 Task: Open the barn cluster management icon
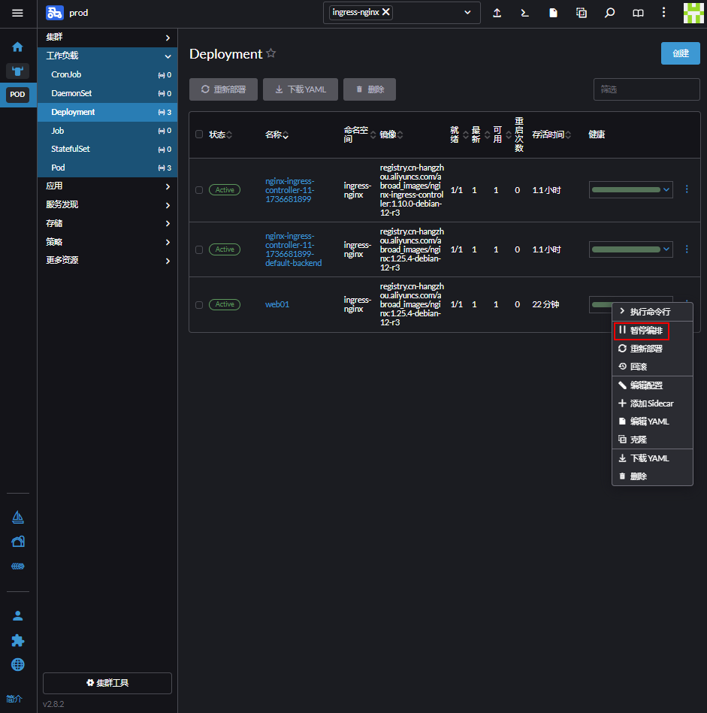coord(18,542)
